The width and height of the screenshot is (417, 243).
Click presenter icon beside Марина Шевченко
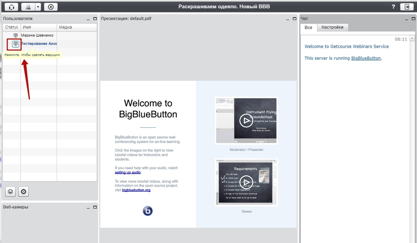15,35
